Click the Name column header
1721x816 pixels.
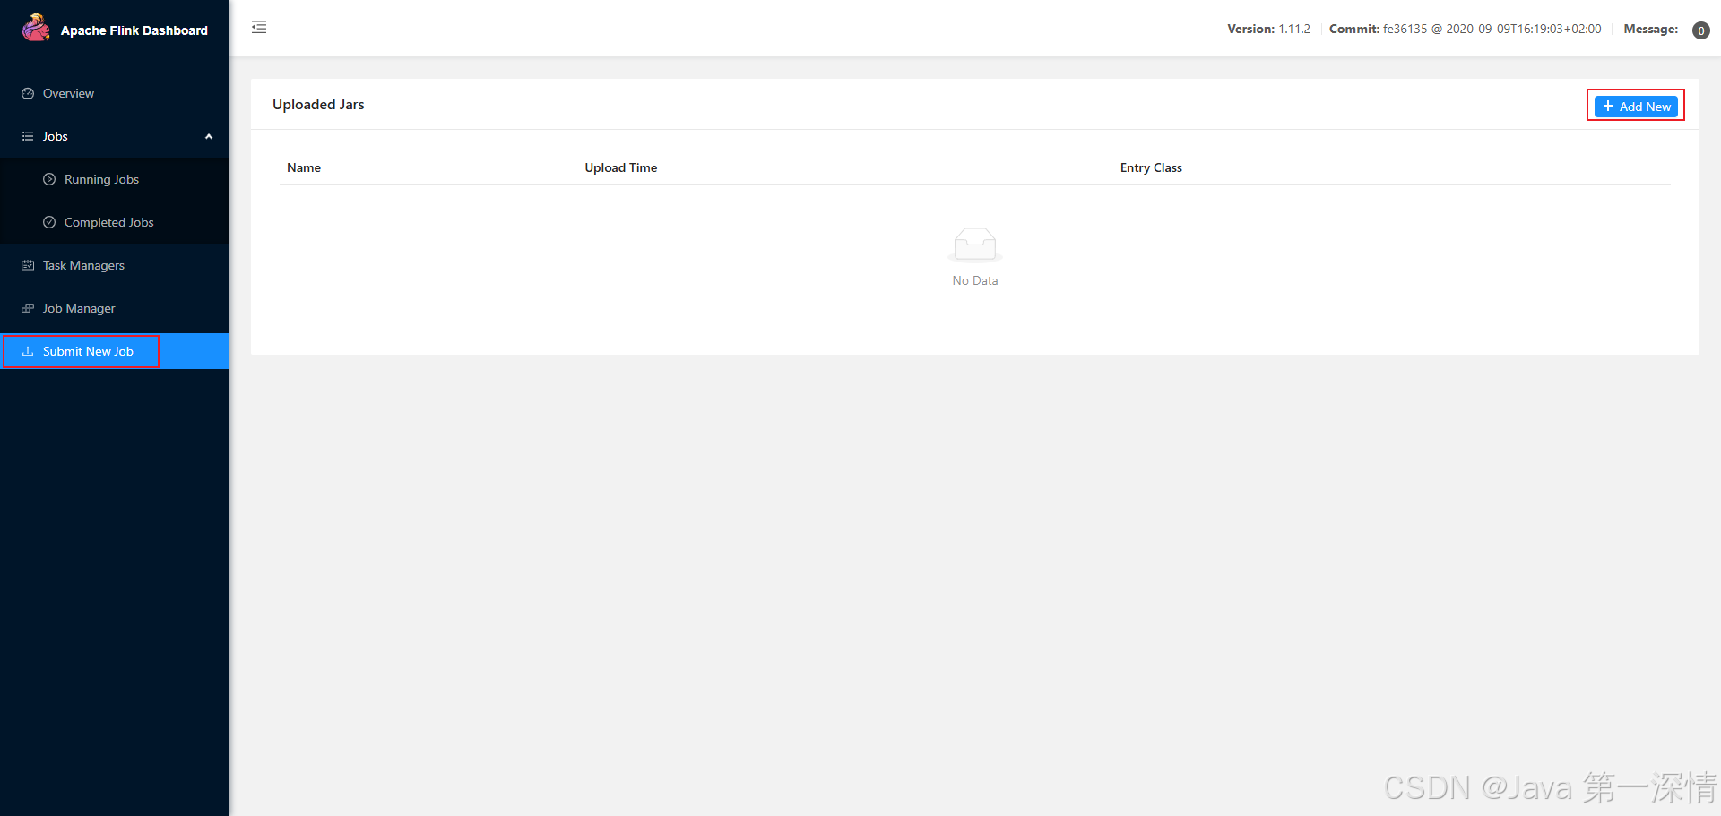(304, 167)
